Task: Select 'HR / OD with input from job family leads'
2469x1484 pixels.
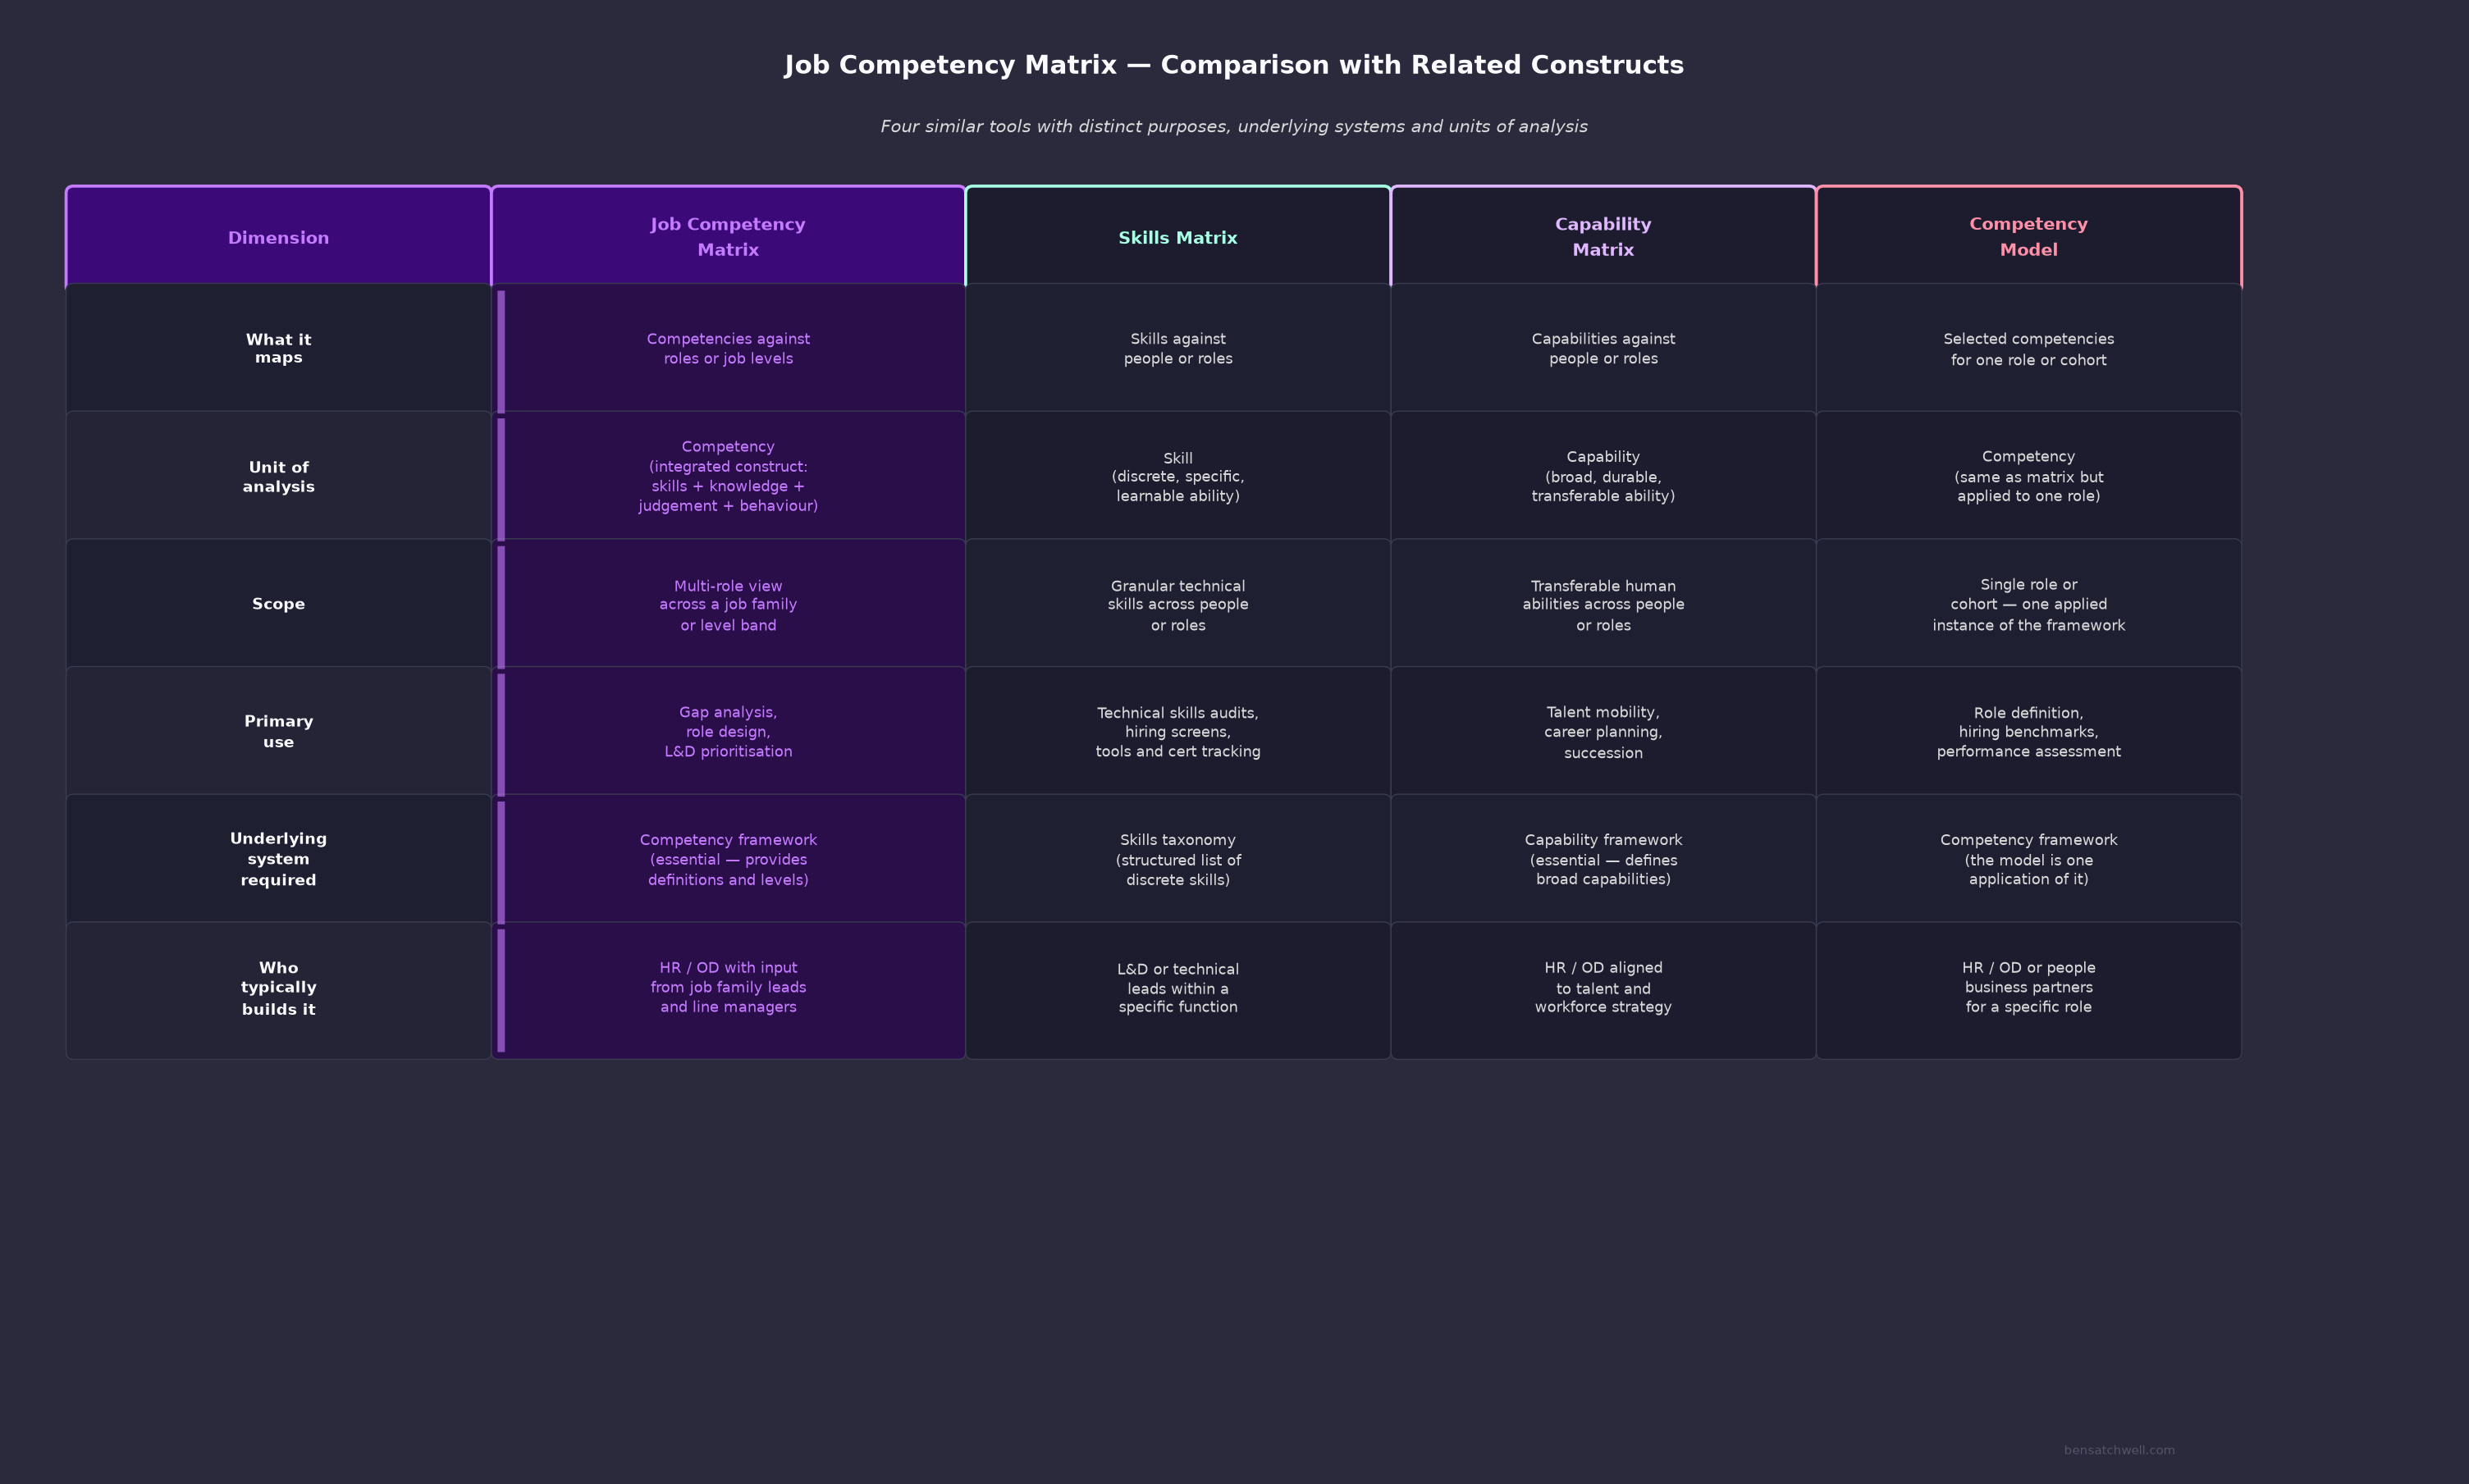Action: coord(728,989)
